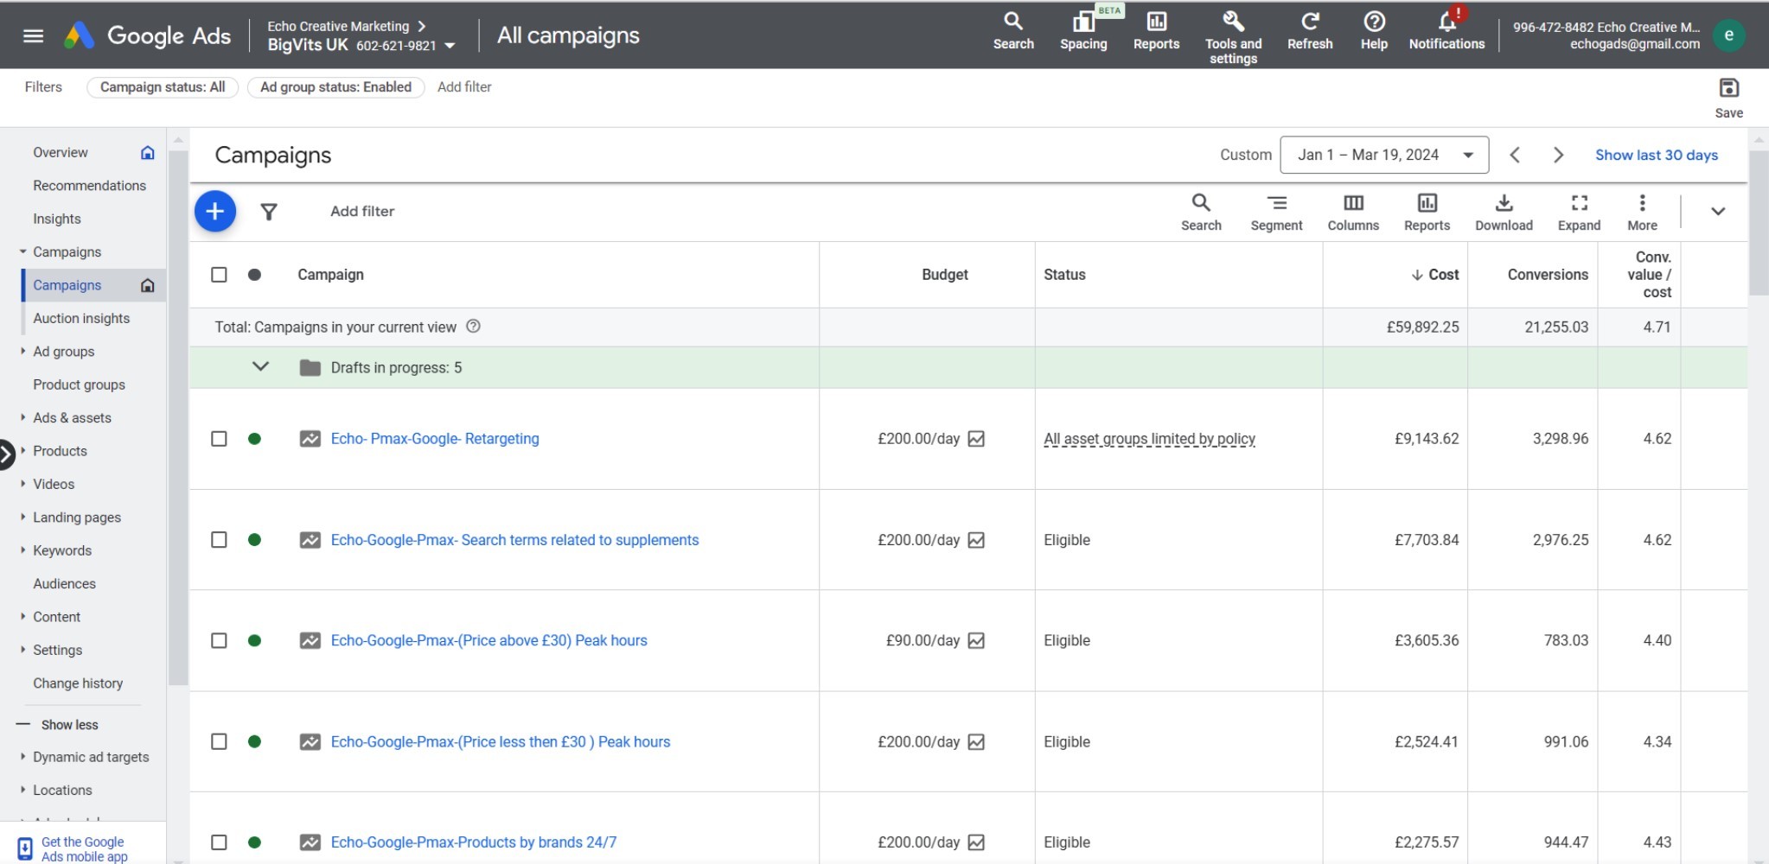1769x864 pixels.
Task: Check the Echo- Pmax-Google- Retargeting row checkbox
Action: click(x=220, y=439)
